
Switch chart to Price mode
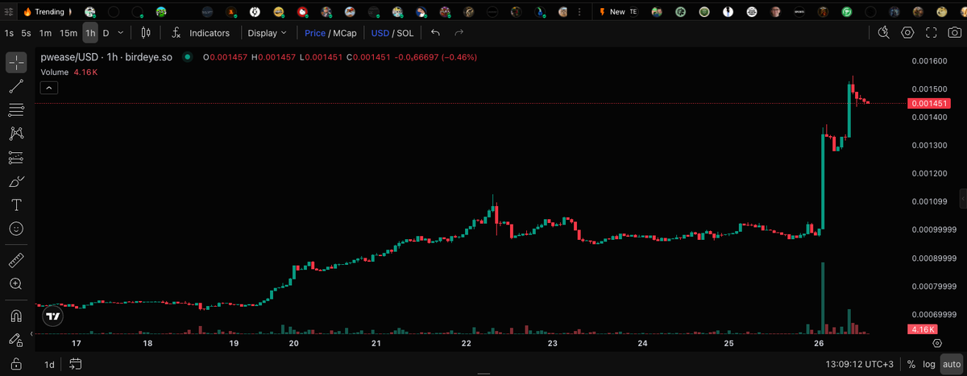click(x=315, y=33)
